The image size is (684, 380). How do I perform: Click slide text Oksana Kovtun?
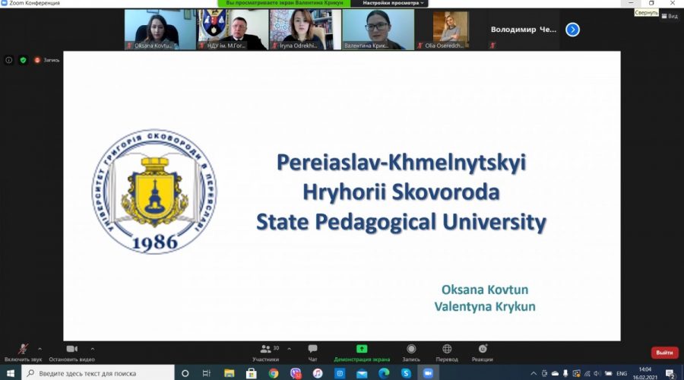(x=485, y=290)
